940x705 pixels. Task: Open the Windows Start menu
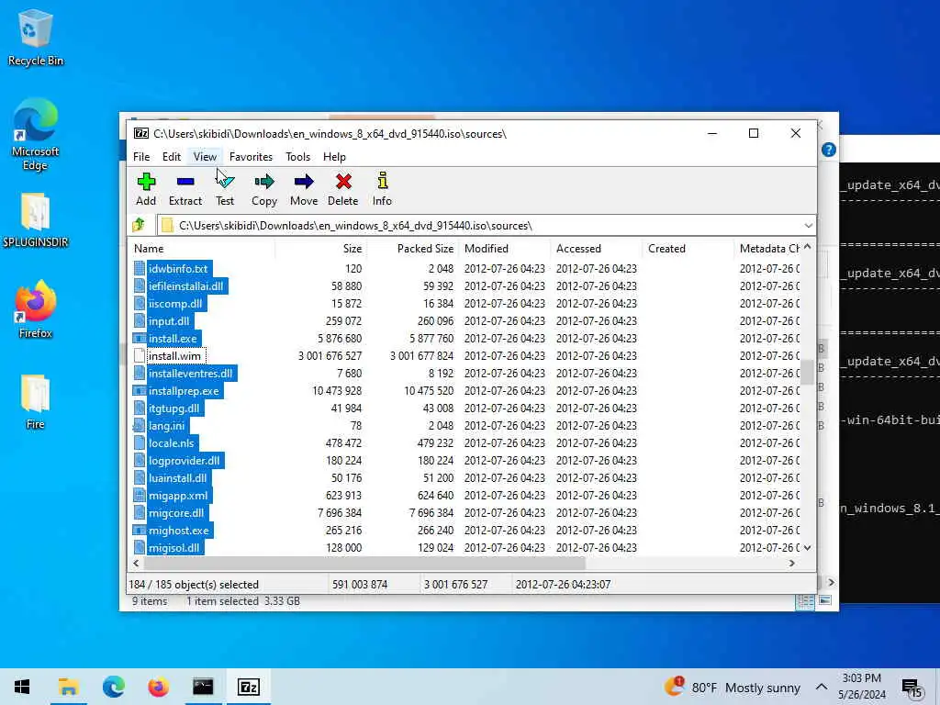(22, 687)
